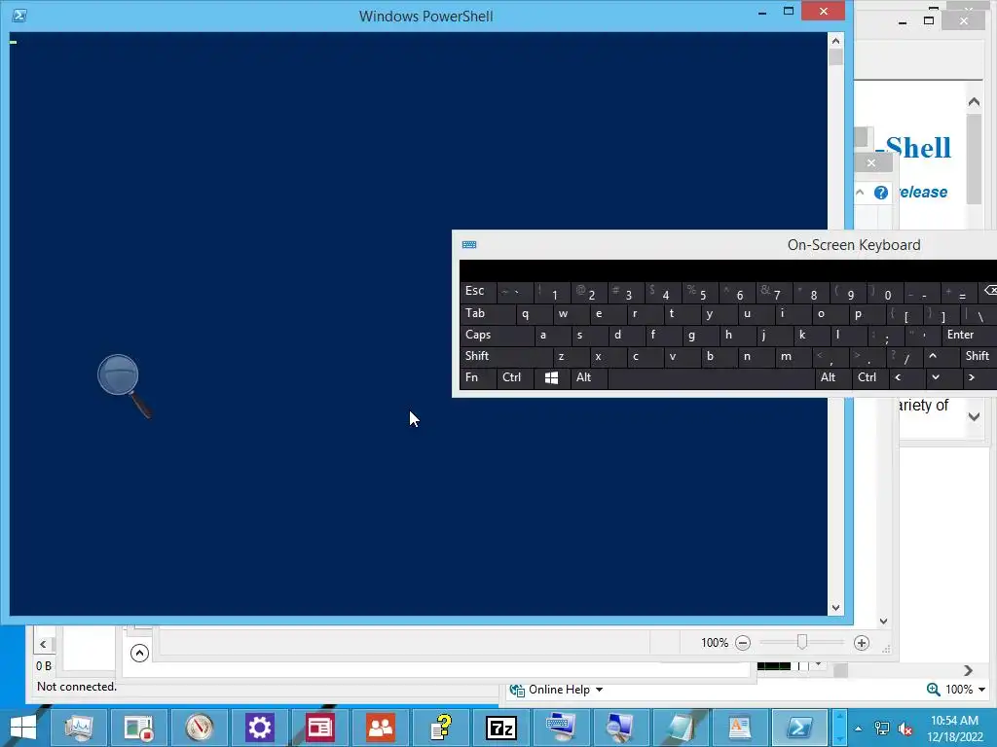Click the zoom out minus button

[x=743, y=643]
